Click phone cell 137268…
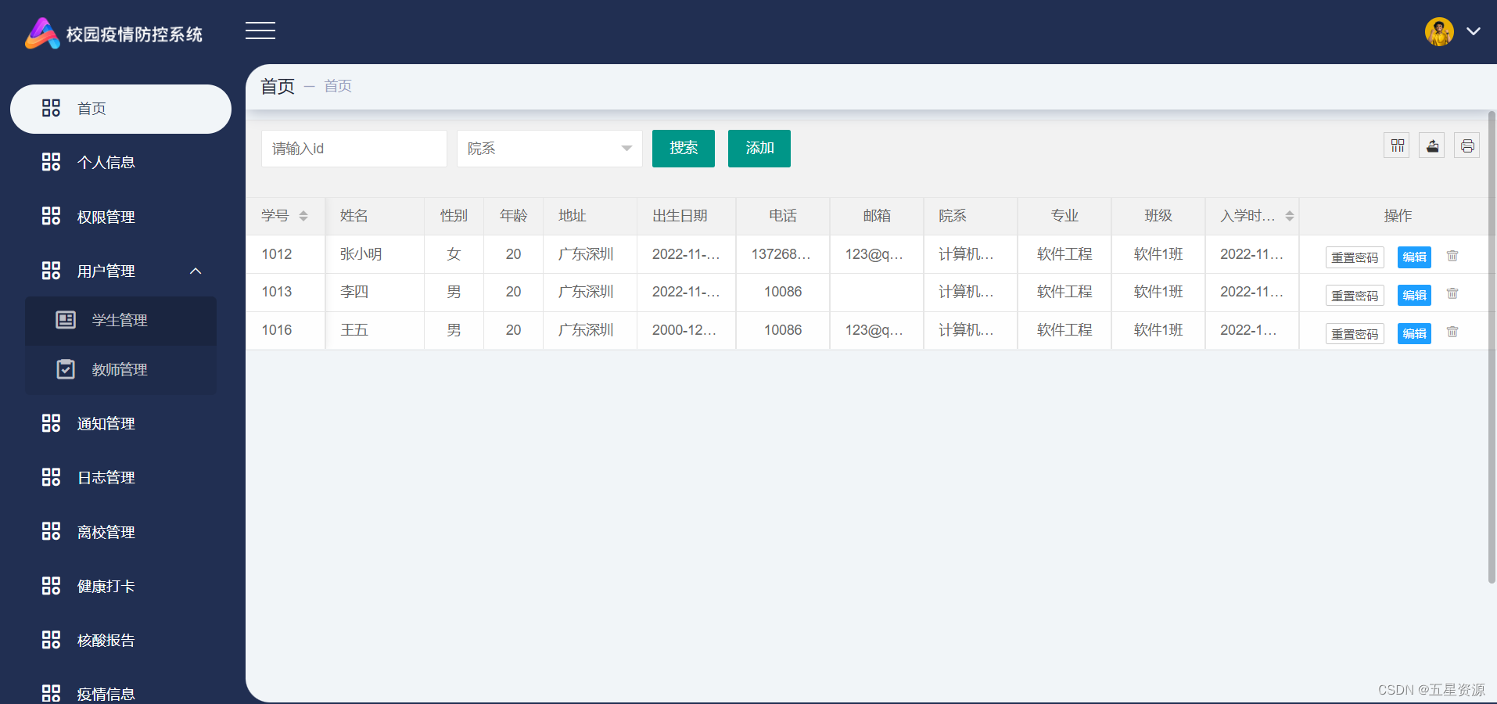This screenshot has width=1497, height=704. pos(781,254)
